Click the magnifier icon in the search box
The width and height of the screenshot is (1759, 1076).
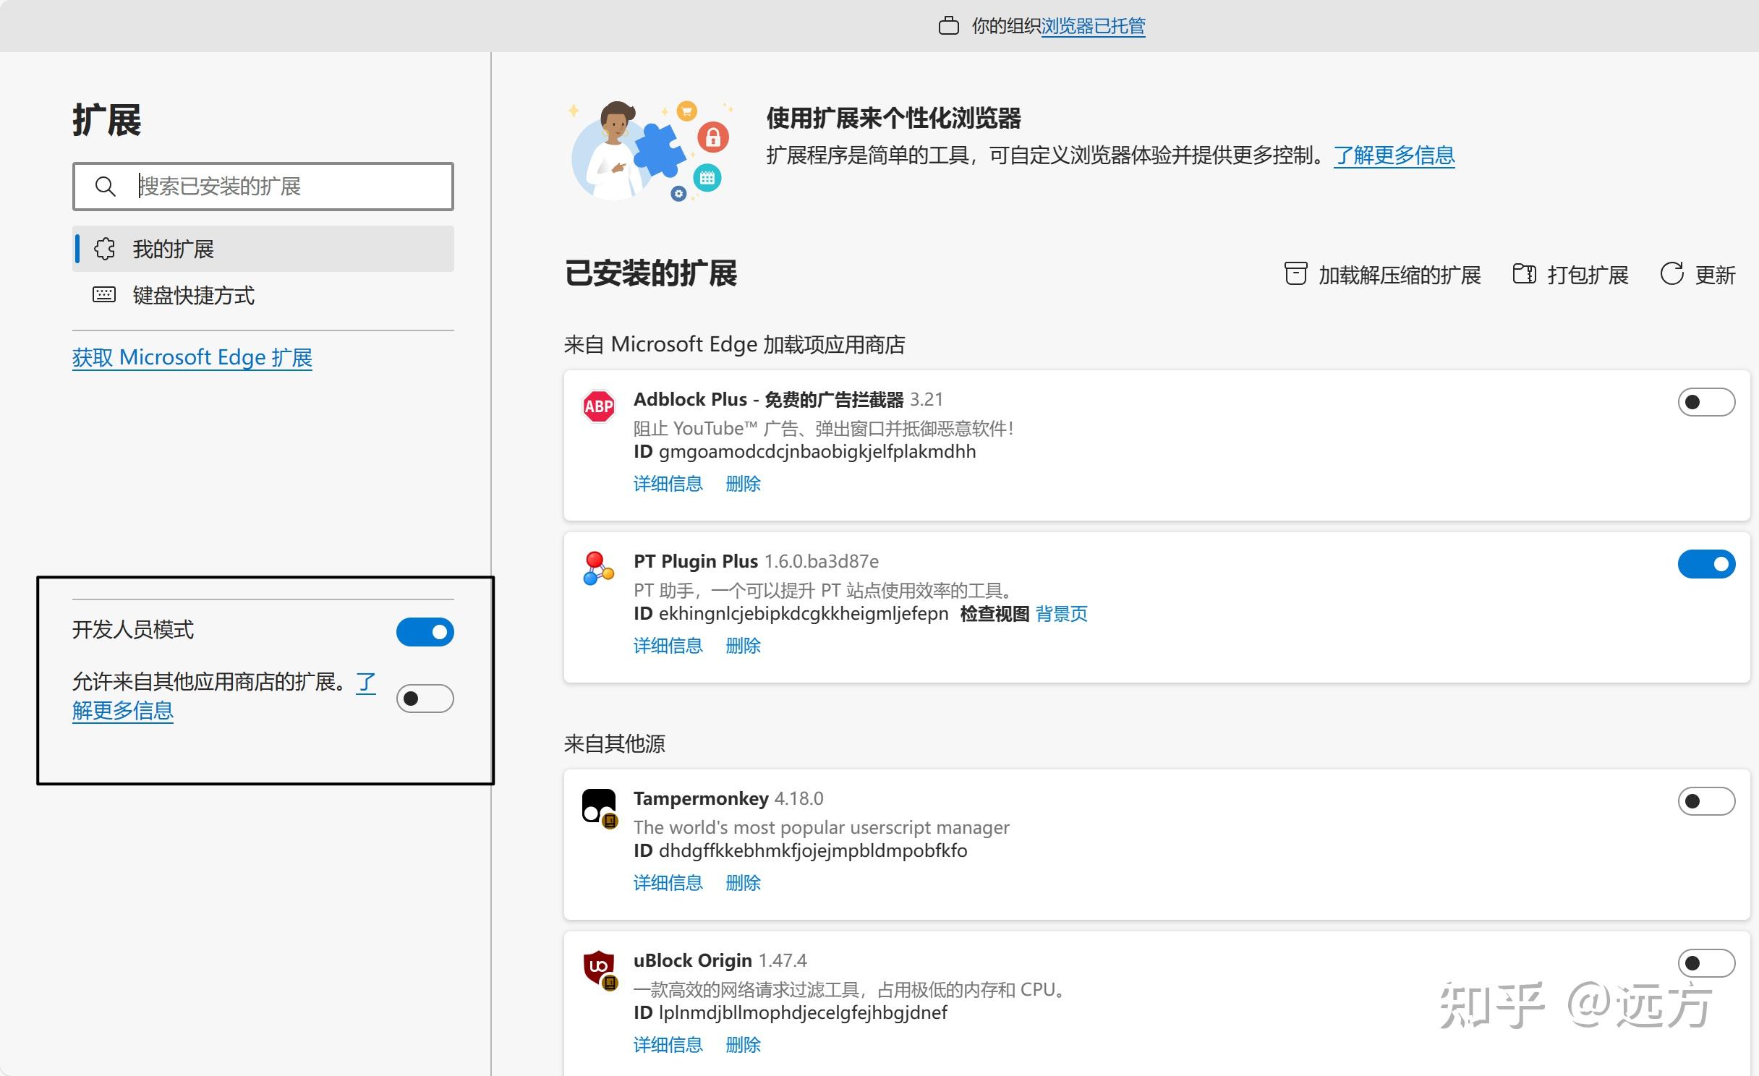[106, 187]
